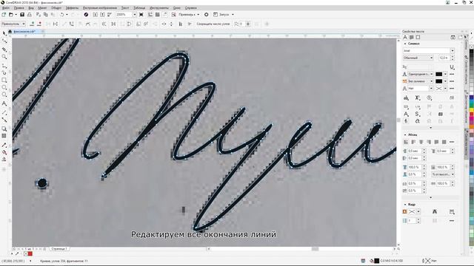This screenshot has width=474, height=266.
Task: Click the font size input field
Action: [x=444, y=58]
